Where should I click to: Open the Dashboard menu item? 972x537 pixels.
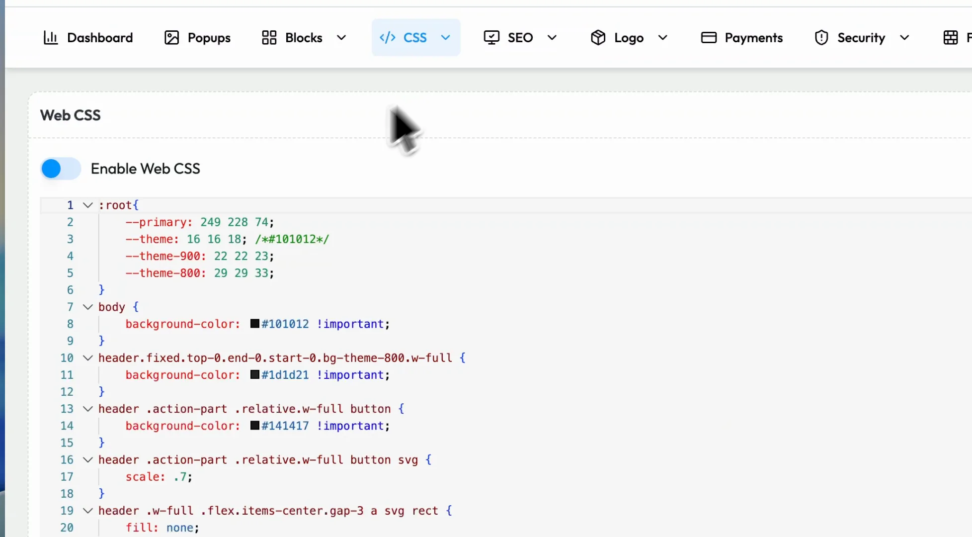pyautogui.click(x=88, y=38)
